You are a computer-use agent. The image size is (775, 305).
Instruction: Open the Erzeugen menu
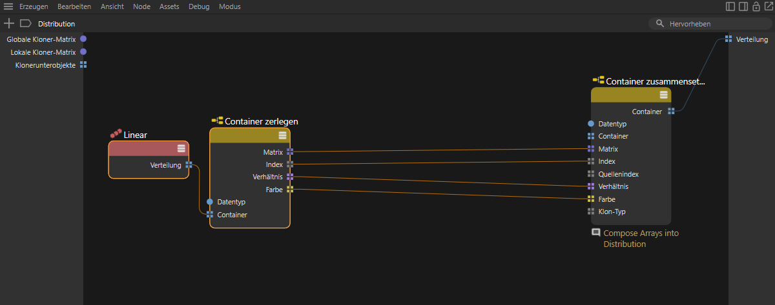pos(34,6)
